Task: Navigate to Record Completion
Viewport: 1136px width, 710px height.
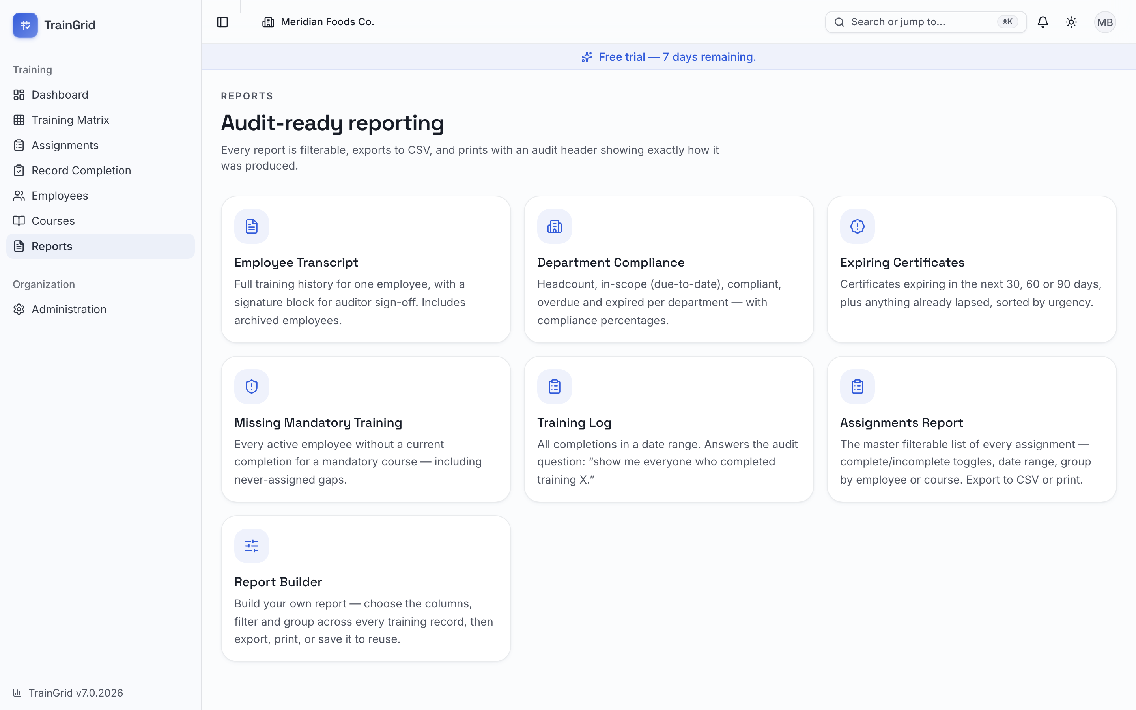Action: click(x=101, y=170)
